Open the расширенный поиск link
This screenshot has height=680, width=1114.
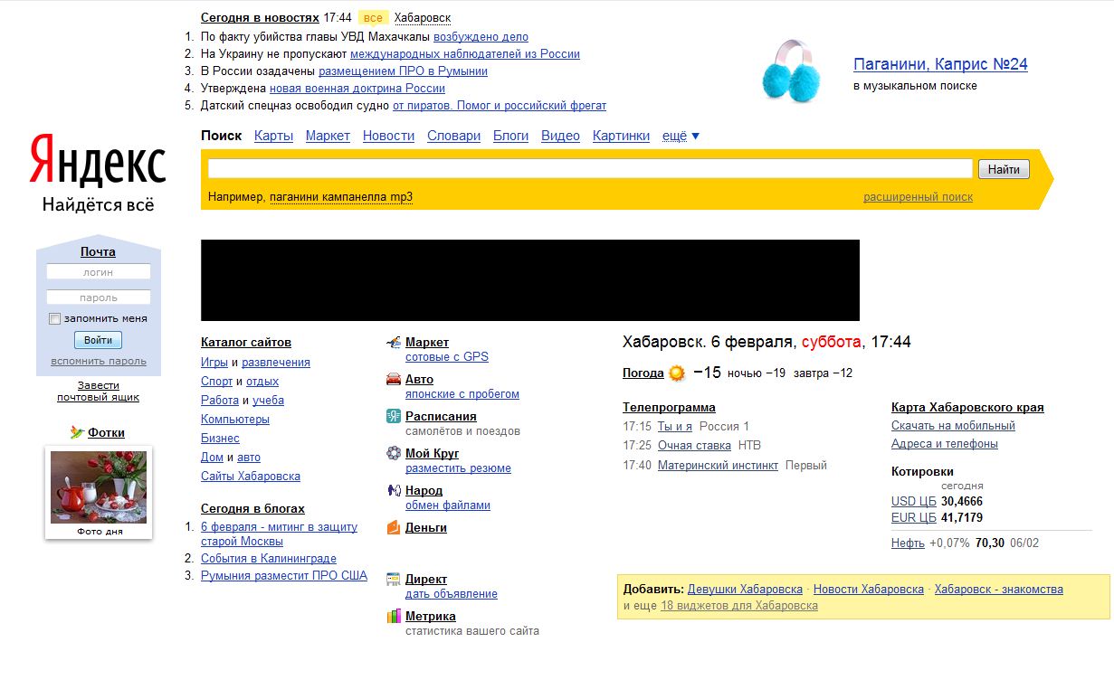pos(918,197)
